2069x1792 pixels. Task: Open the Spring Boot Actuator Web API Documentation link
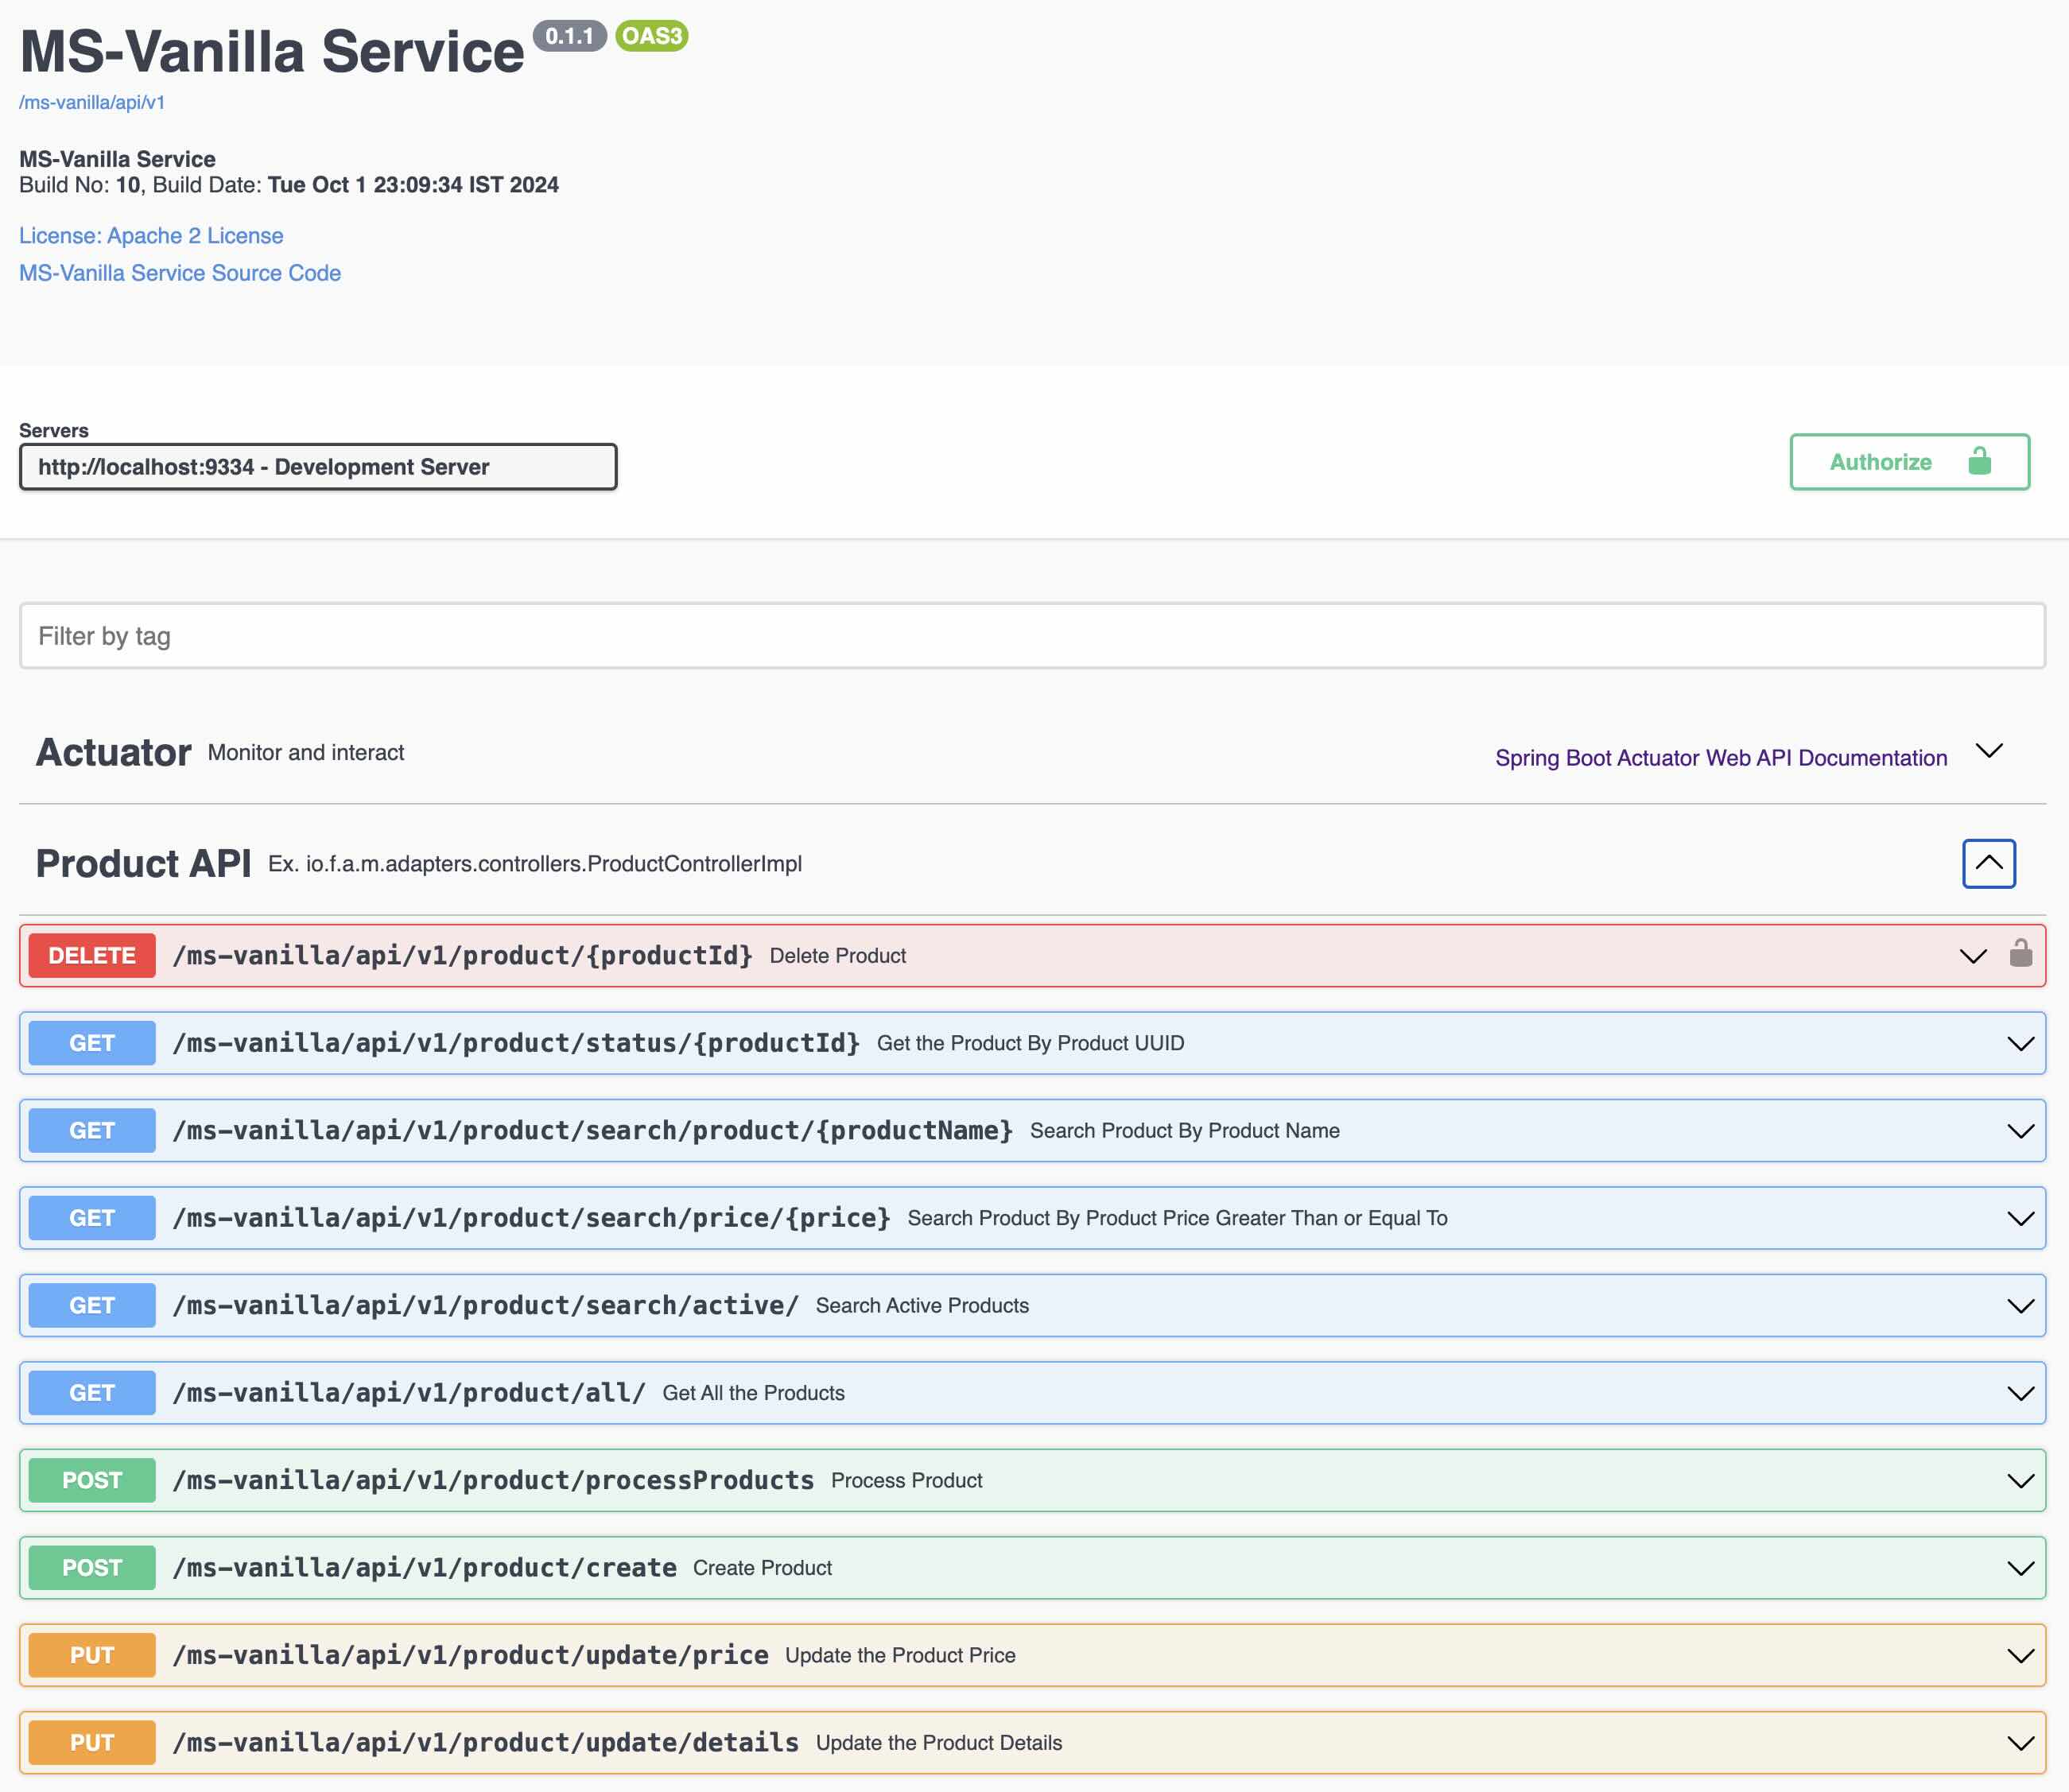[x=1720, y=758]
